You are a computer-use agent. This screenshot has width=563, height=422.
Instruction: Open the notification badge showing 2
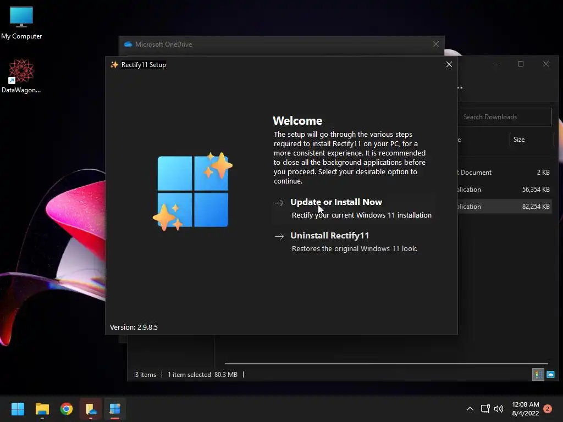tap(548, 409)
